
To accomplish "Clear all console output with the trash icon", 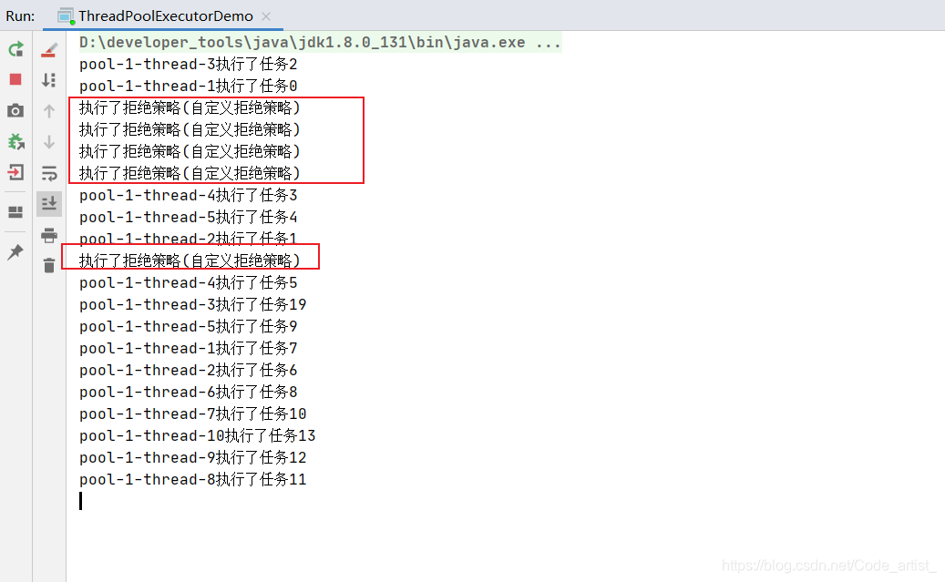I will click(x=49, y=265).
